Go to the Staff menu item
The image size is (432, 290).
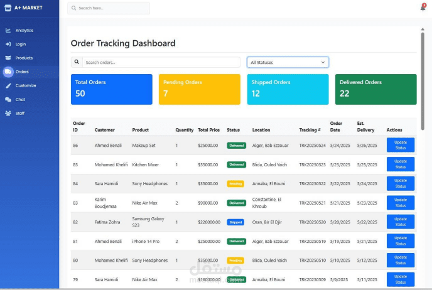tap(20, 113)
